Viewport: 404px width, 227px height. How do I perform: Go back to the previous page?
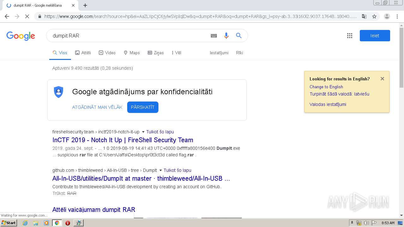7,16
